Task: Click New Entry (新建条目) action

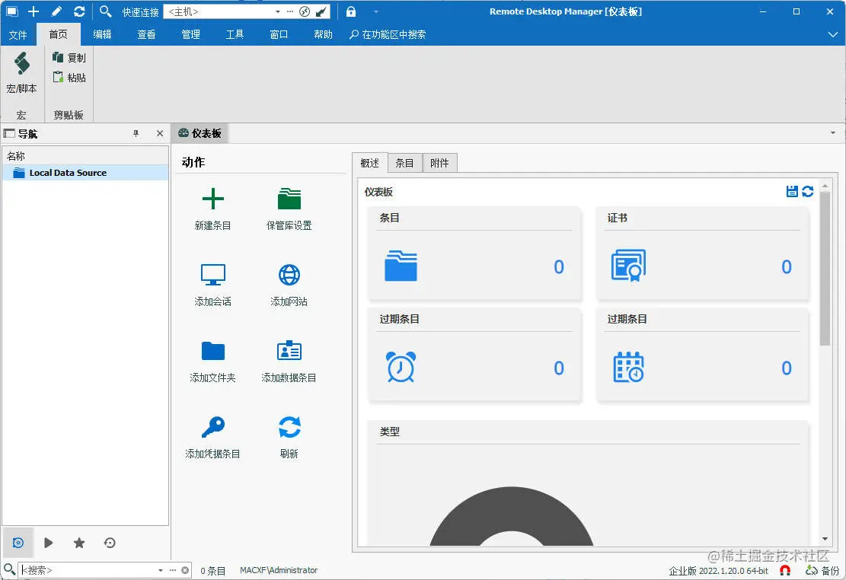Action: pos(212,209)
